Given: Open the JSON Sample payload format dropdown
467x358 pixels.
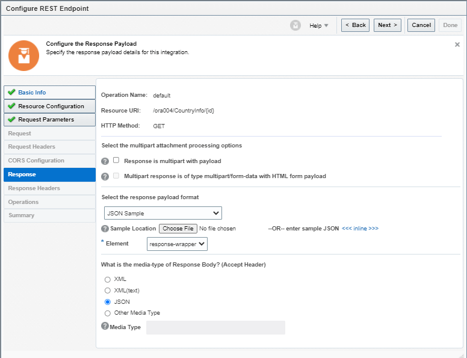Looking at the screenshot, I should (162, 213).
